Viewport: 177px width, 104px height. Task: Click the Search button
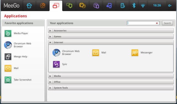tap(167, 23)
